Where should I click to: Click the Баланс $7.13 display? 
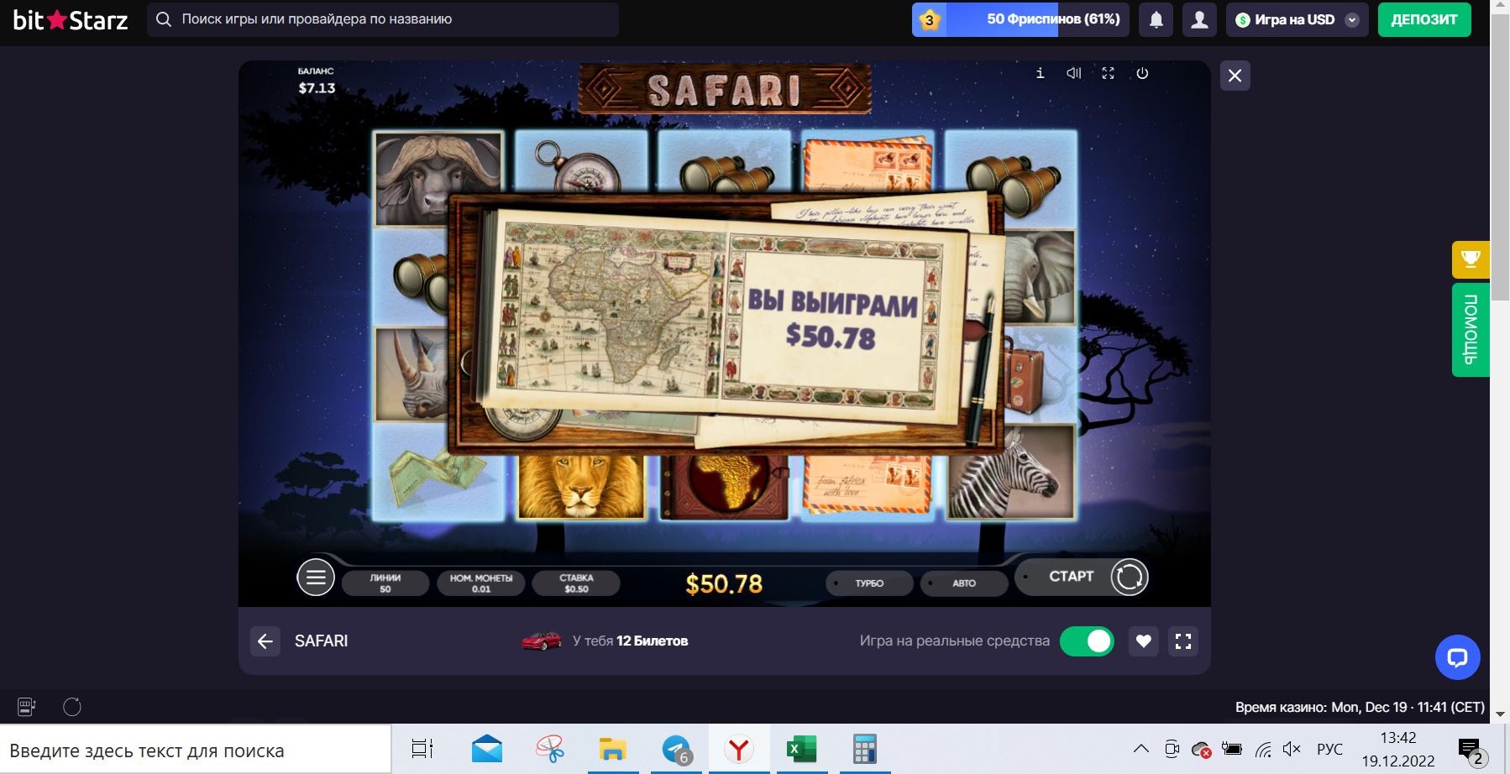coord(317,81)
